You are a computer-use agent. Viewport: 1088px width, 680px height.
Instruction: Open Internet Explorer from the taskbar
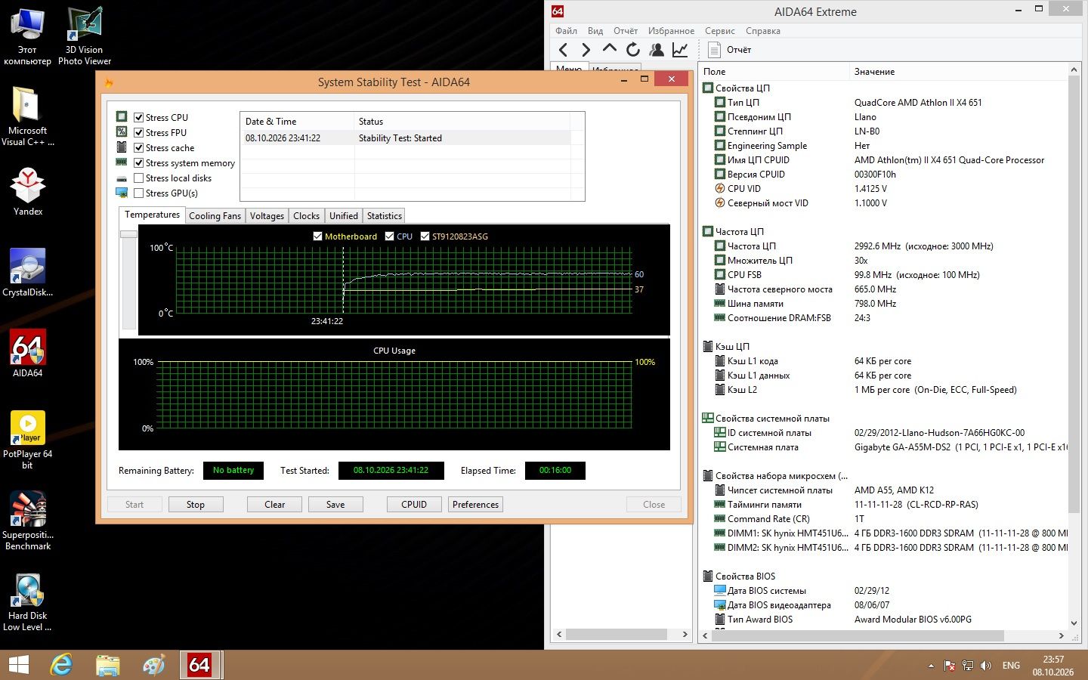61,665
